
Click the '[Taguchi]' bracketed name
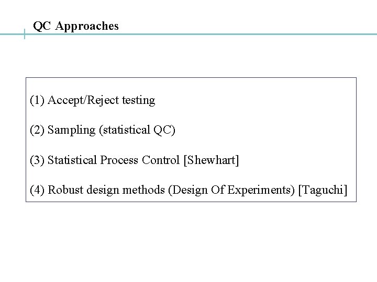[x=323, y=190]
